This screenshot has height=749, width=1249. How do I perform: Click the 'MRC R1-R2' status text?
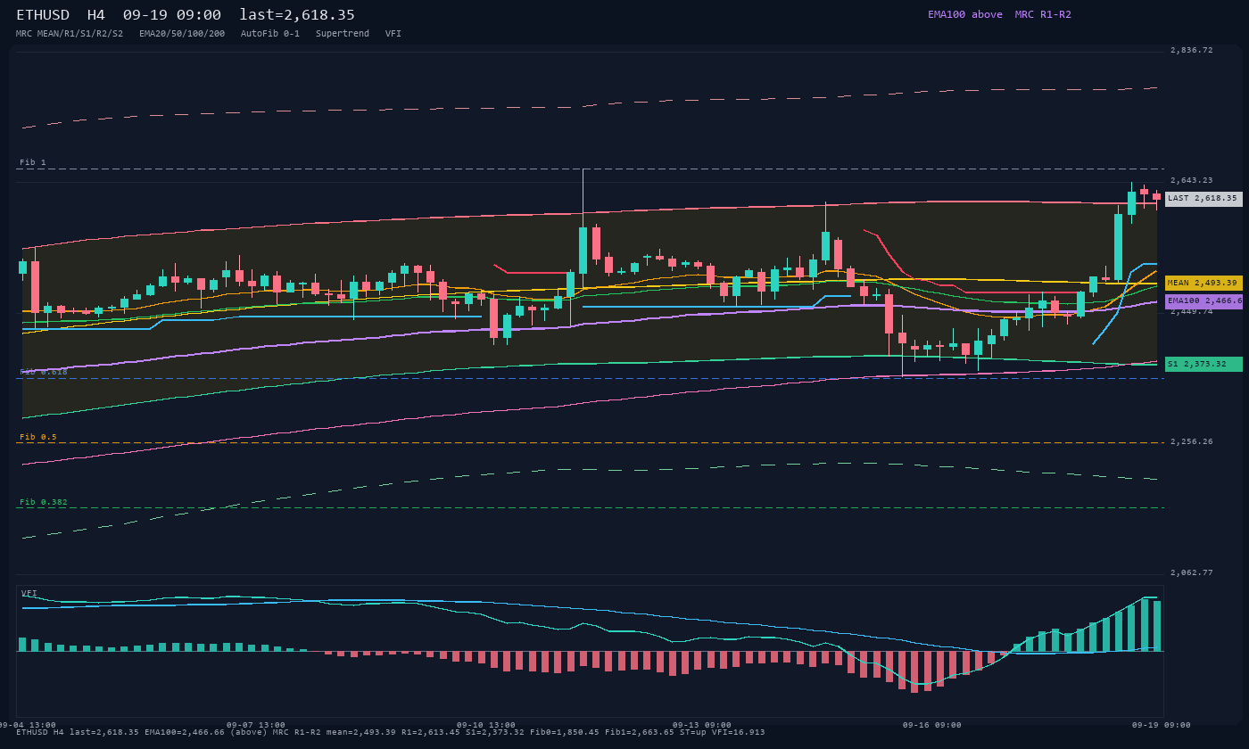[x=1043, y=14]
